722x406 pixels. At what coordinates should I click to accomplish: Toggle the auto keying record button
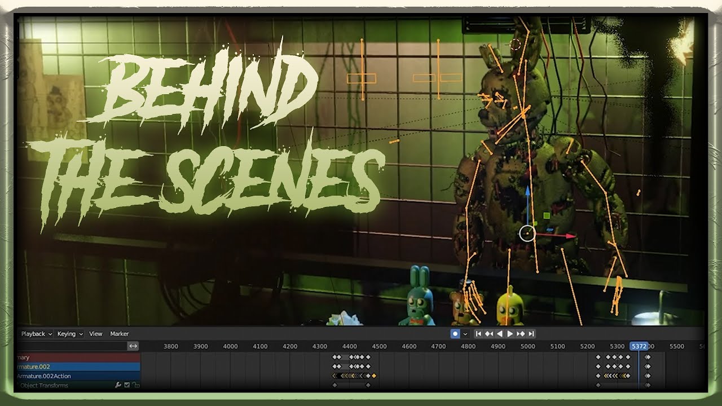click(x=455, y=334)
